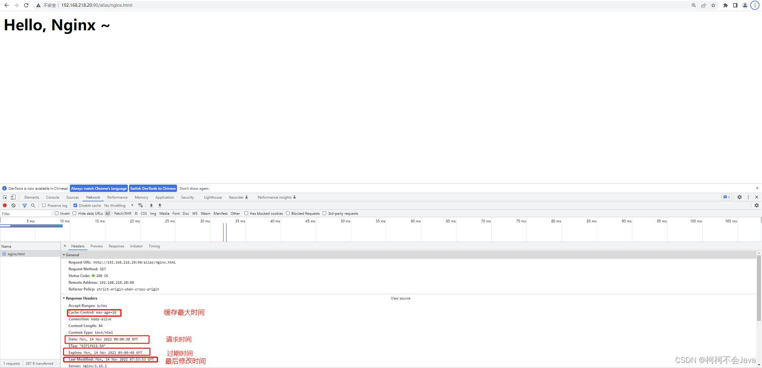Open DevTools settings gear
The image size is (762, 368).
pos(740,197)
